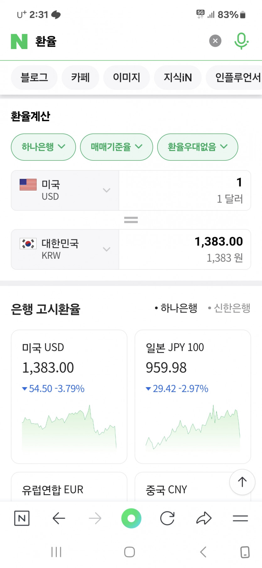This screenshot has height=568, width=262.
Task: Switch posted rates to 신한은행
Action: pyautogui.click(x=229, y=308)
